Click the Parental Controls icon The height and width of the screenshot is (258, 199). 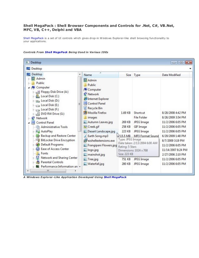tap(38, 162)
